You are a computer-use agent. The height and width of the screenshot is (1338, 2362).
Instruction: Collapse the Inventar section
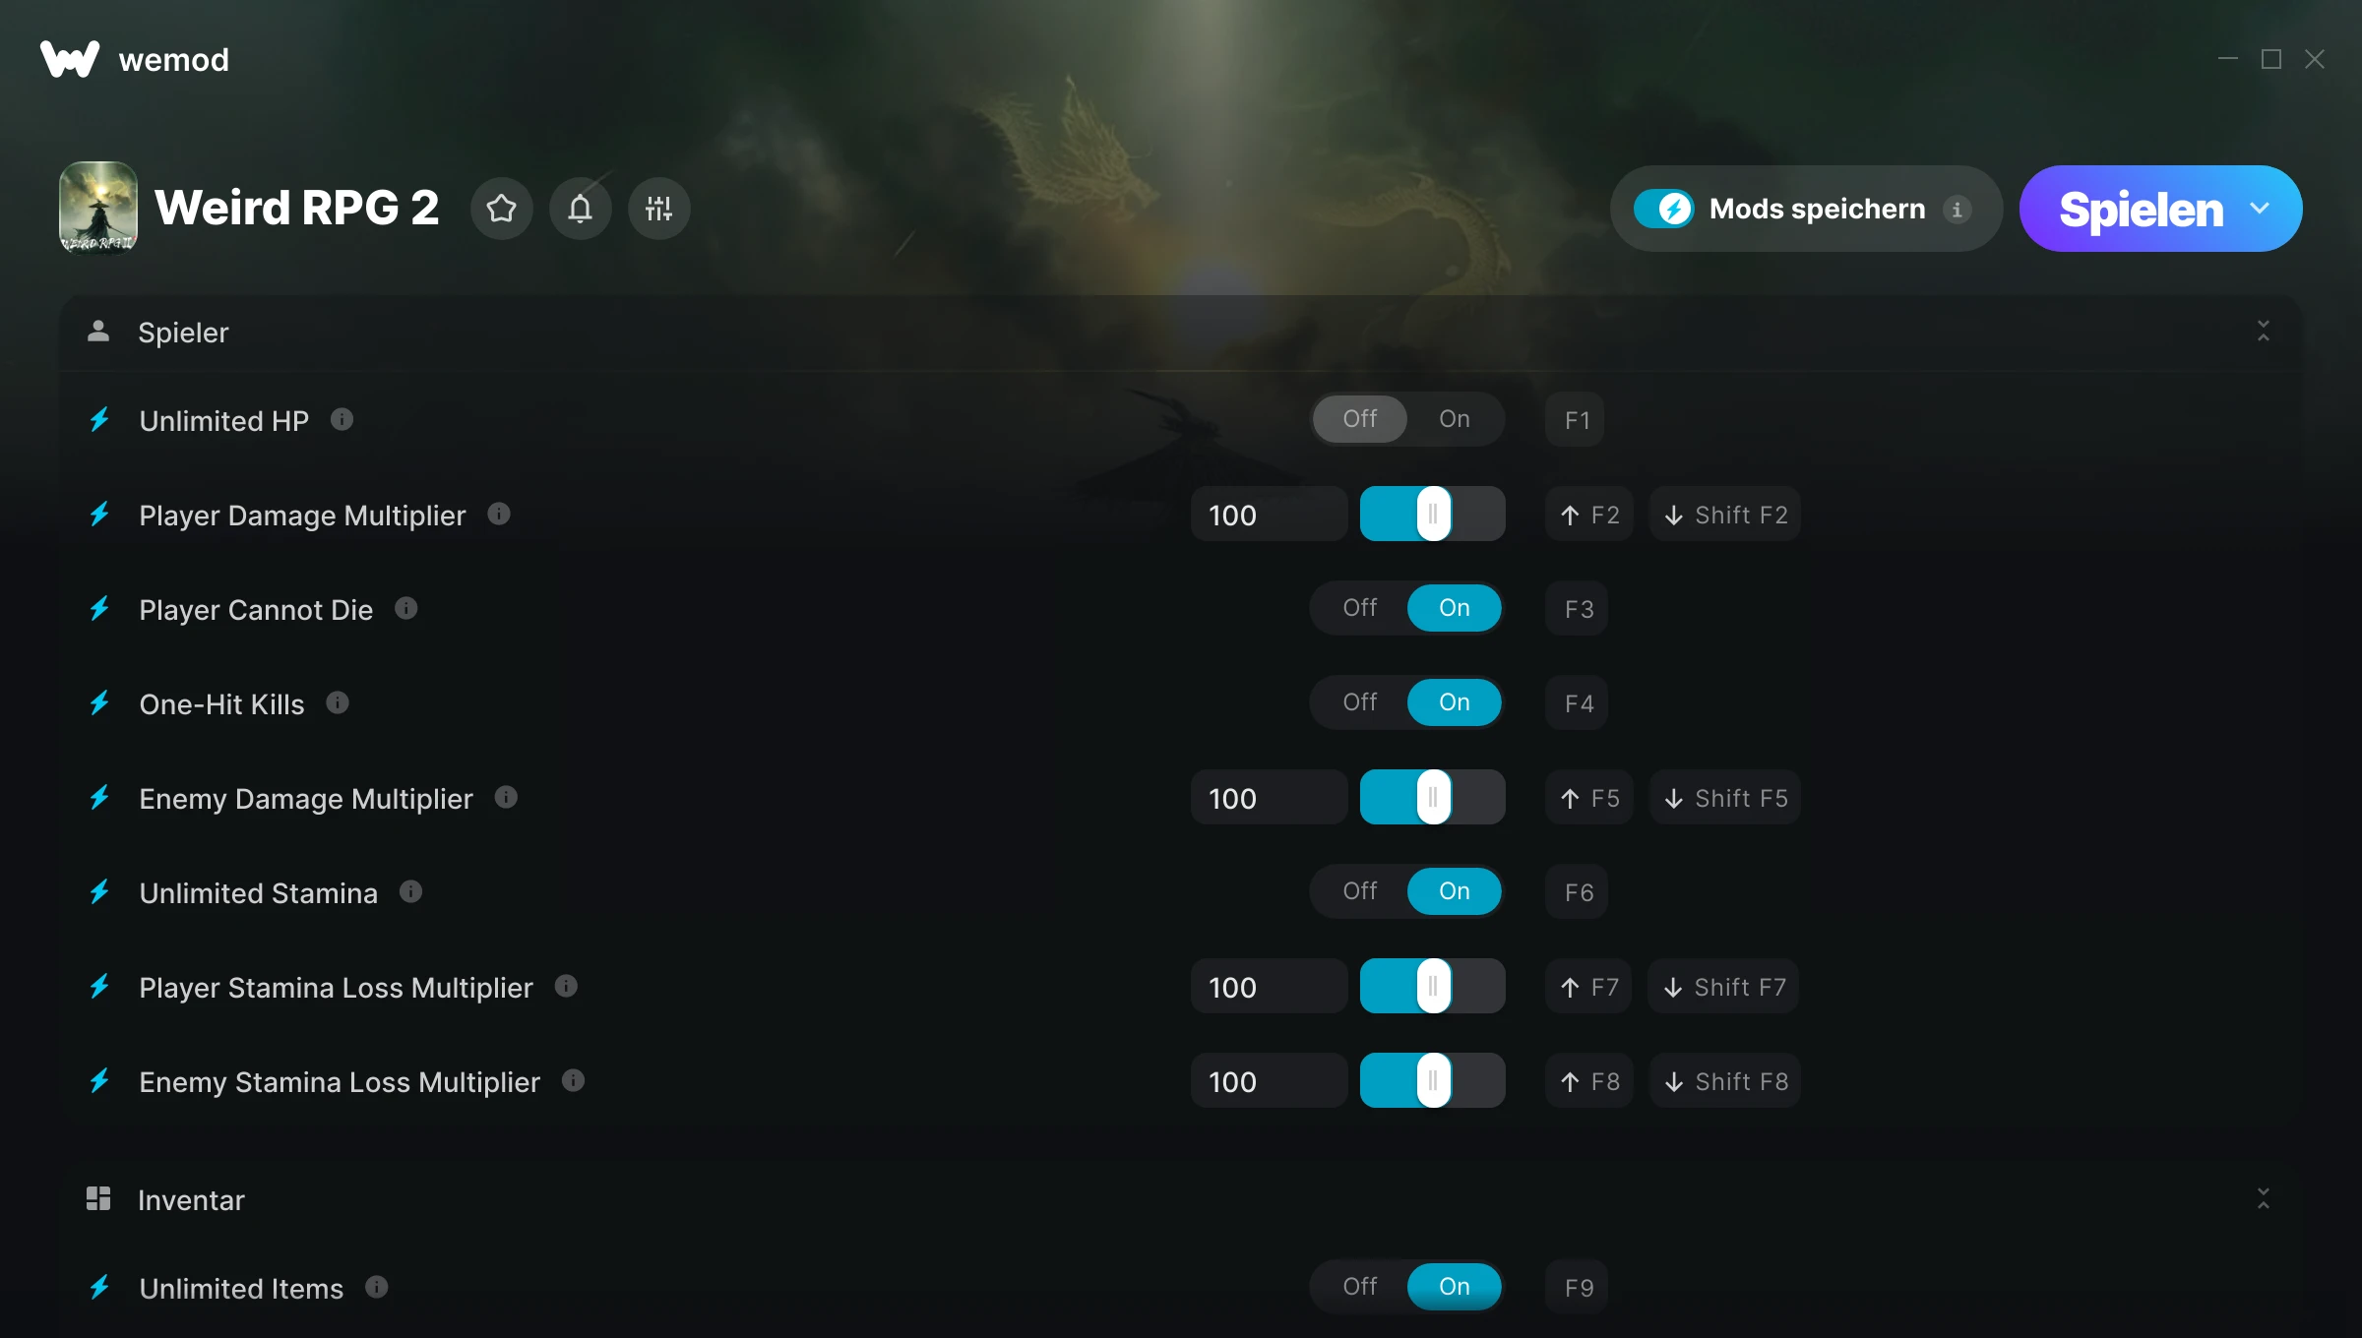(x=2264, y=1199)
